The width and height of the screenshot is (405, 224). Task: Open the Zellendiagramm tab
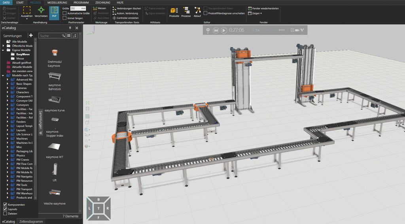click(31, 221)
